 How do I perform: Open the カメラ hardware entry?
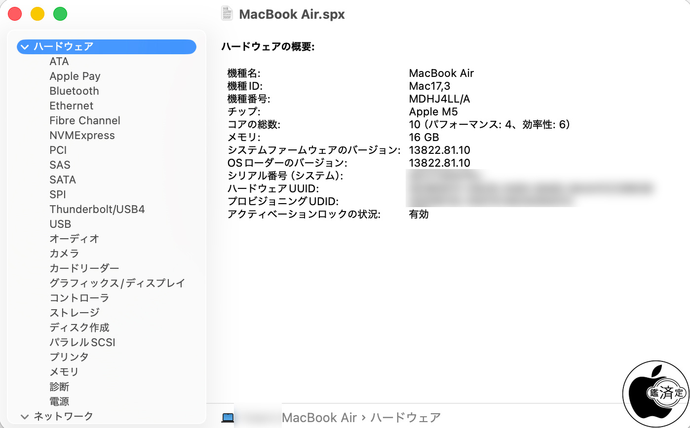pos(64,253)
